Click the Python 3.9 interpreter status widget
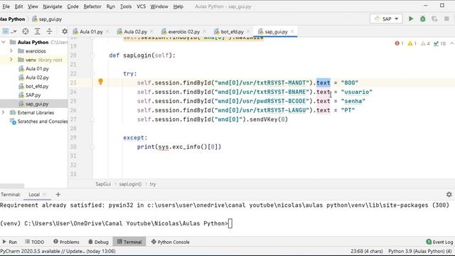Screen dimensions: 455x256 [x=420, y=251]
